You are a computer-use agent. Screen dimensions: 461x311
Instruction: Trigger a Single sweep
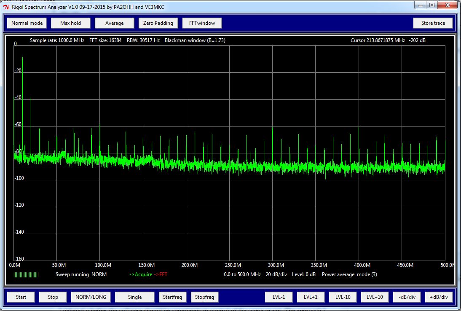pyautogui.click(x=134, y=297)
